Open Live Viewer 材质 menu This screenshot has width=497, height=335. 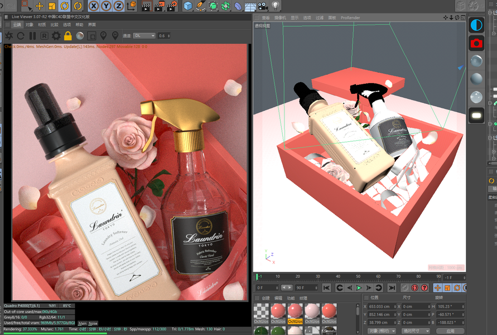click(x=42, y=25)
